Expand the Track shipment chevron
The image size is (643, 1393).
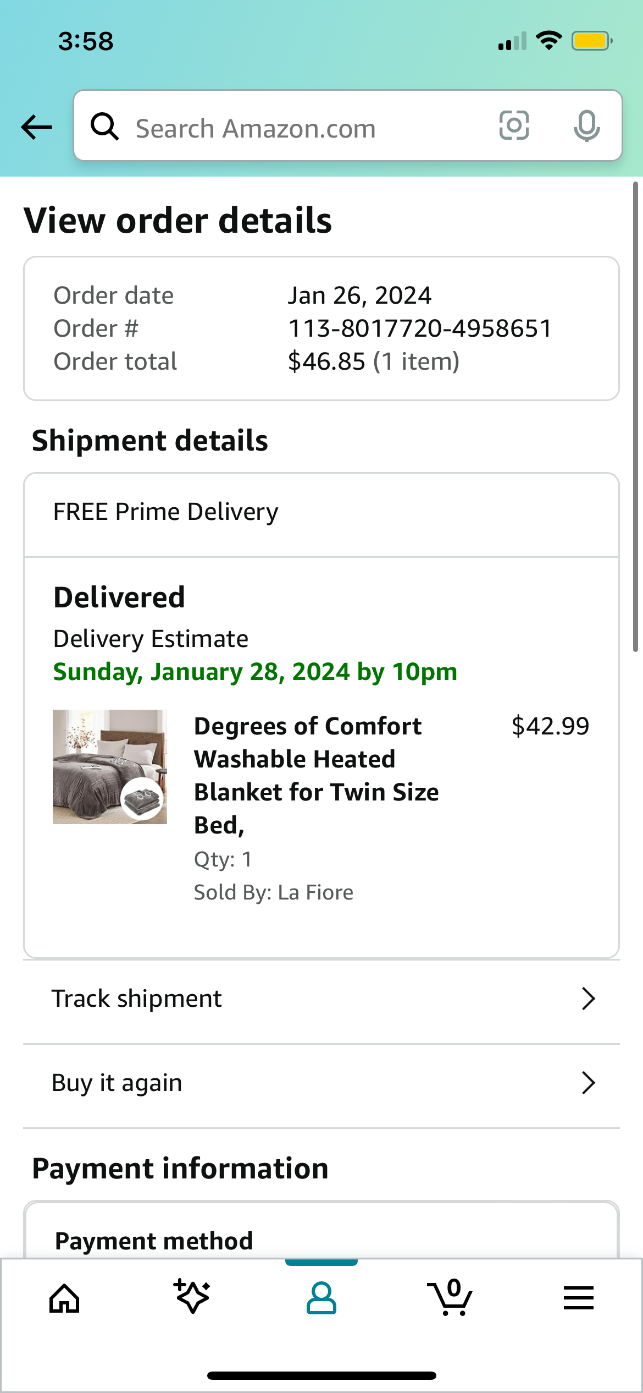tap(589, 999)
